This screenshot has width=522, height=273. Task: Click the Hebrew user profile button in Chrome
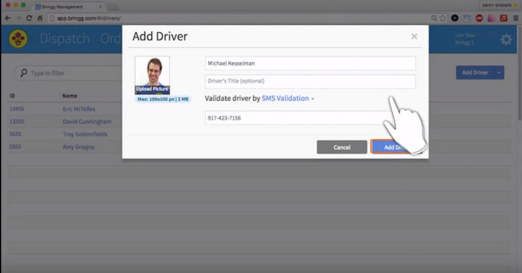[x=500, y=5]
